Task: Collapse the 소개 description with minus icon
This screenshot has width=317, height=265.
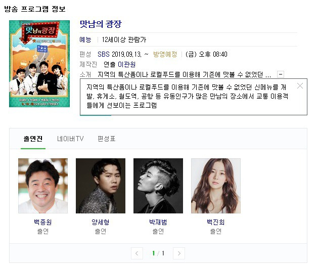Action: 281,74
